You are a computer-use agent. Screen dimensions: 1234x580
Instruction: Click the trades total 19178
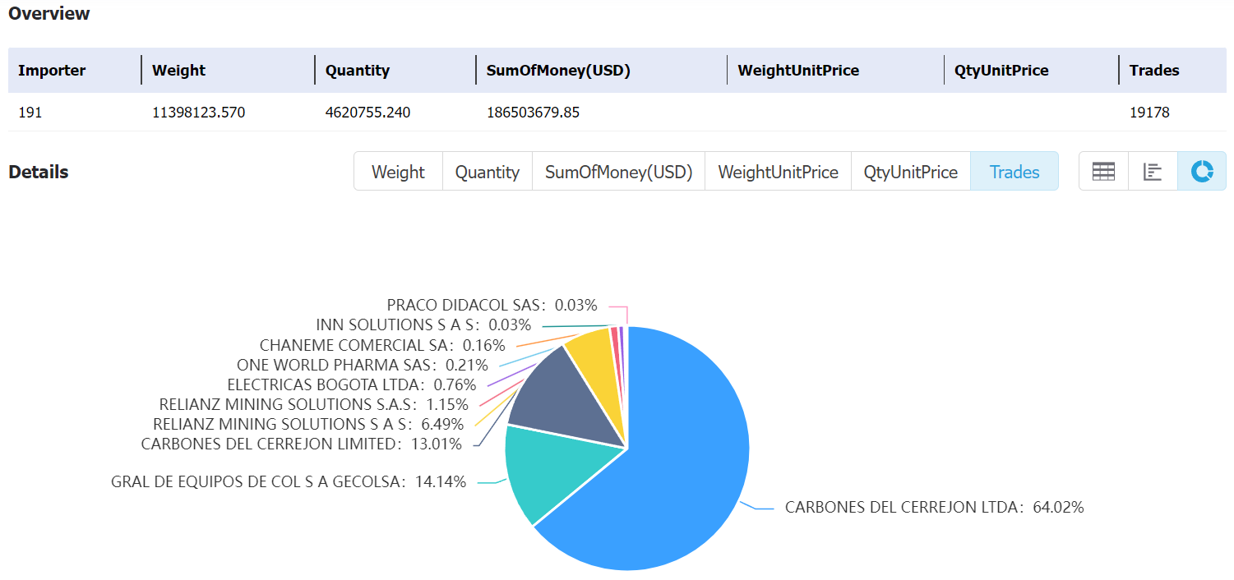[1149, 113]
